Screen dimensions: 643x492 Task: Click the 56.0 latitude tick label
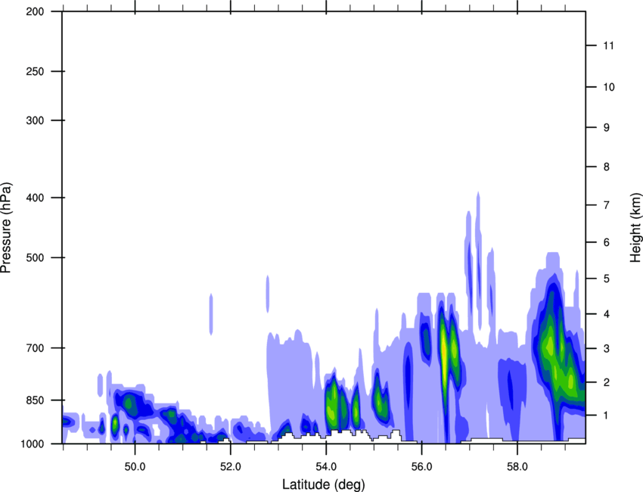pyautogui.click(x=422, y=467)
